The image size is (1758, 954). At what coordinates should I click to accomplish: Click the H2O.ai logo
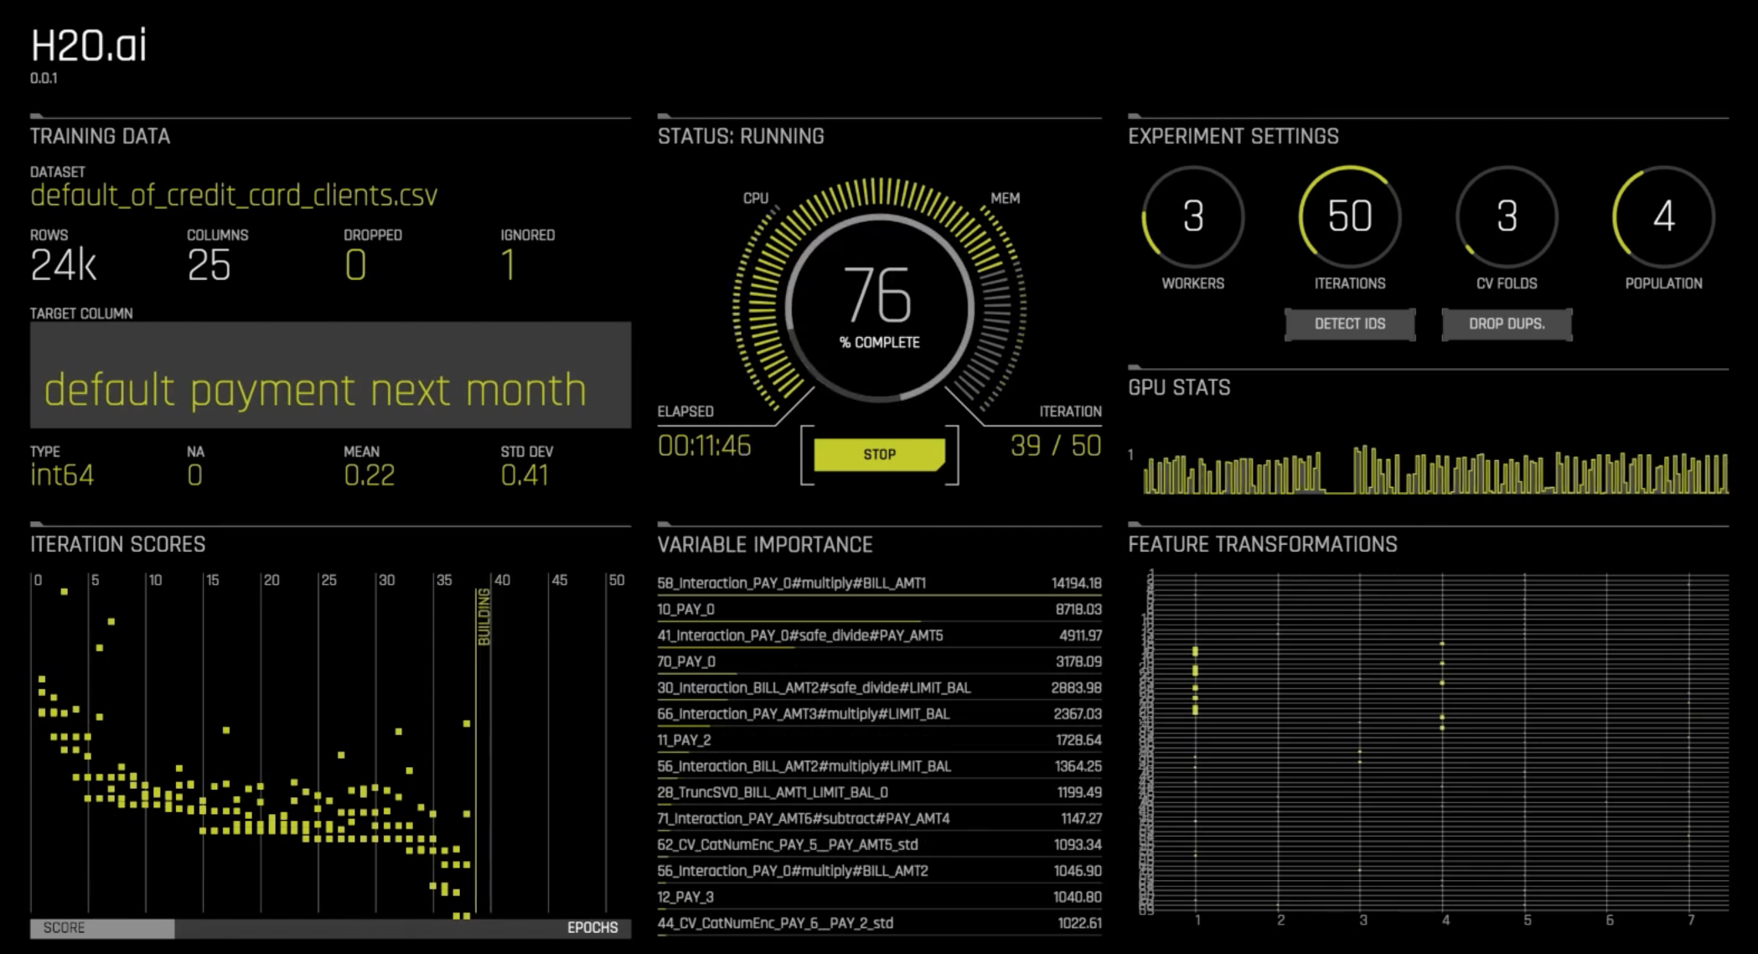[89, 46]
